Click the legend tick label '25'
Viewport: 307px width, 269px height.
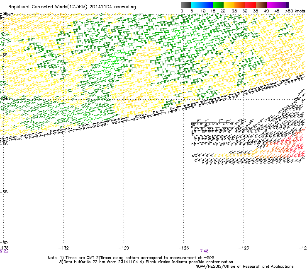(x=234, y=11)
